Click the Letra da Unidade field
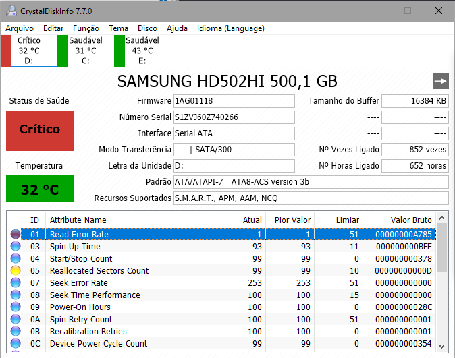Viewport: 455px width, 358px height. pos(234,166)
